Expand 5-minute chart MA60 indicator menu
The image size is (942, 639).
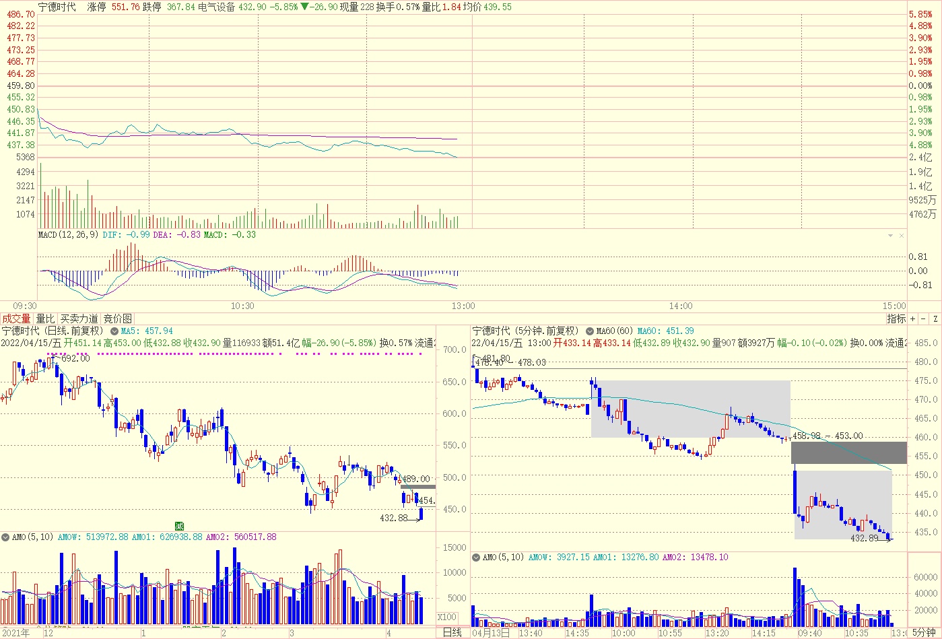(x=590, y=331)
